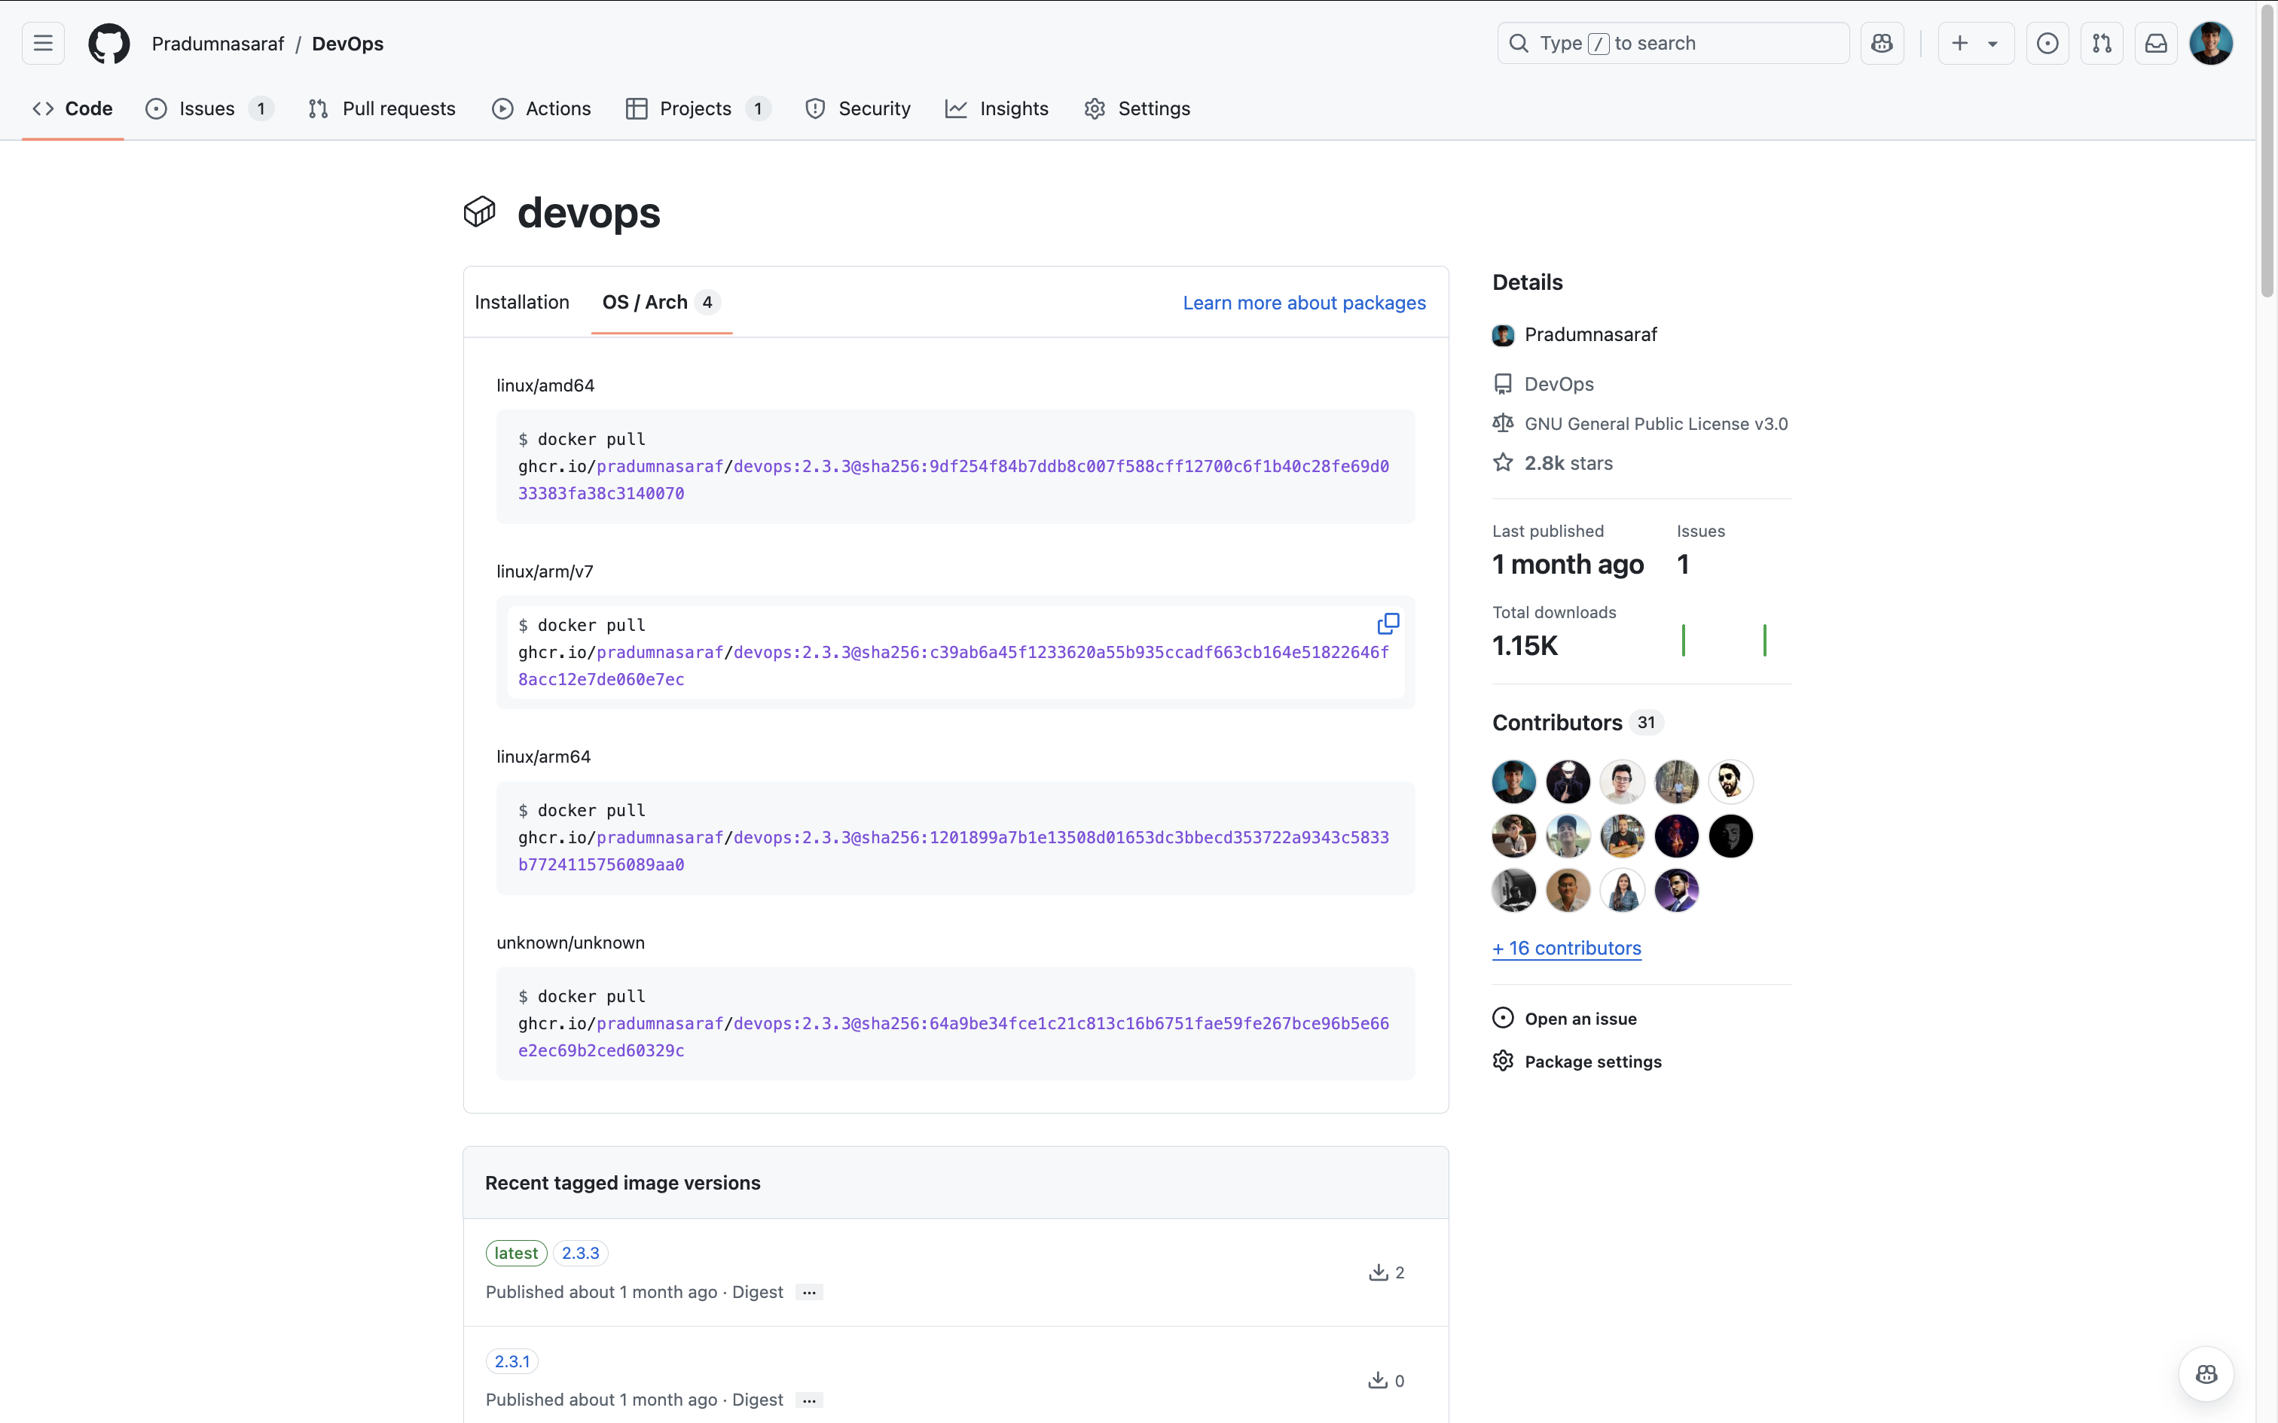
Task: Follow the Learn more about packages link
Action: click(1304, 302)
